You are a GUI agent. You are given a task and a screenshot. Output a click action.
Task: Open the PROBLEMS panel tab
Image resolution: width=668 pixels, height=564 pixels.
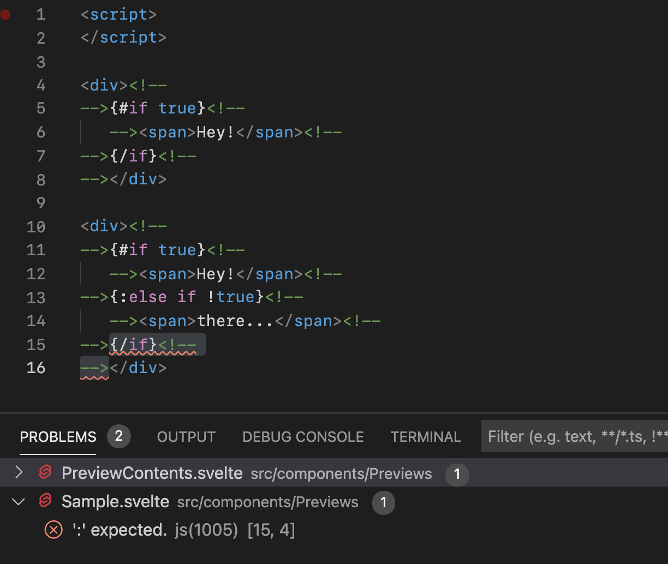(x=58, y=436)
